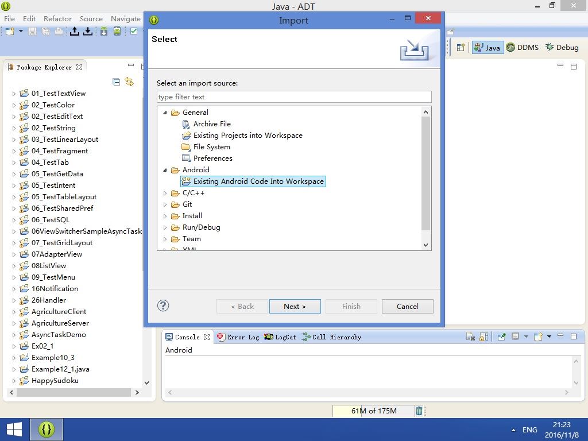
Task: Click the upload arrow toolbar icon
Action: click(x=75, y=31)
